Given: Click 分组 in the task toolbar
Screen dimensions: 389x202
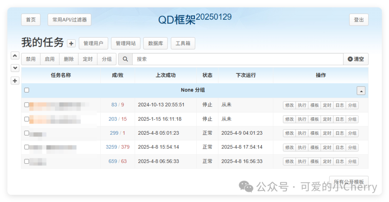Looking at the screenshot, I should tap(107, 59).
